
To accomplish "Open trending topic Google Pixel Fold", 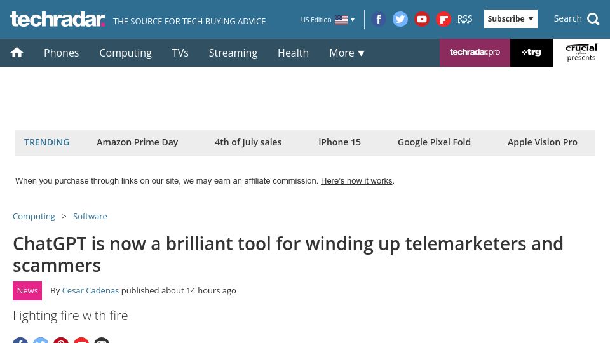I will click(434, 142).
